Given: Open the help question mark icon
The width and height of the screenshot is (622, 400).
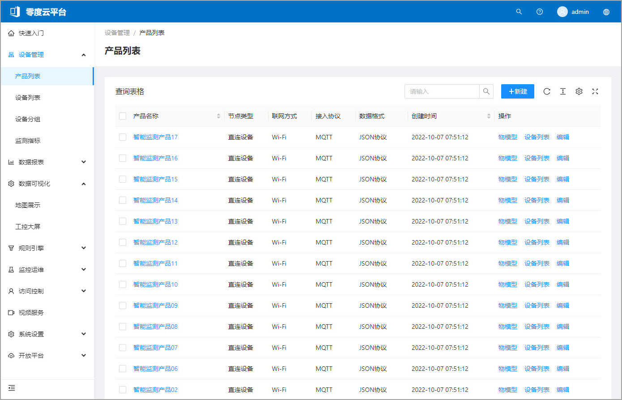Looking at the screenshot, I should pos(540,12).
